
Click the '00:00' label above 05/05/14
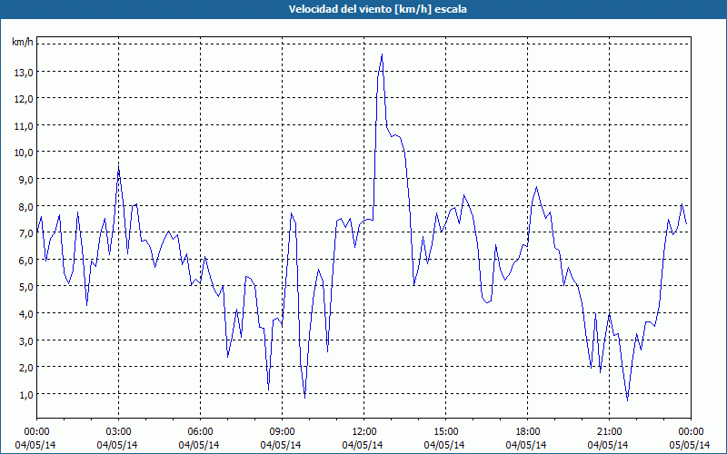point(691,432)
